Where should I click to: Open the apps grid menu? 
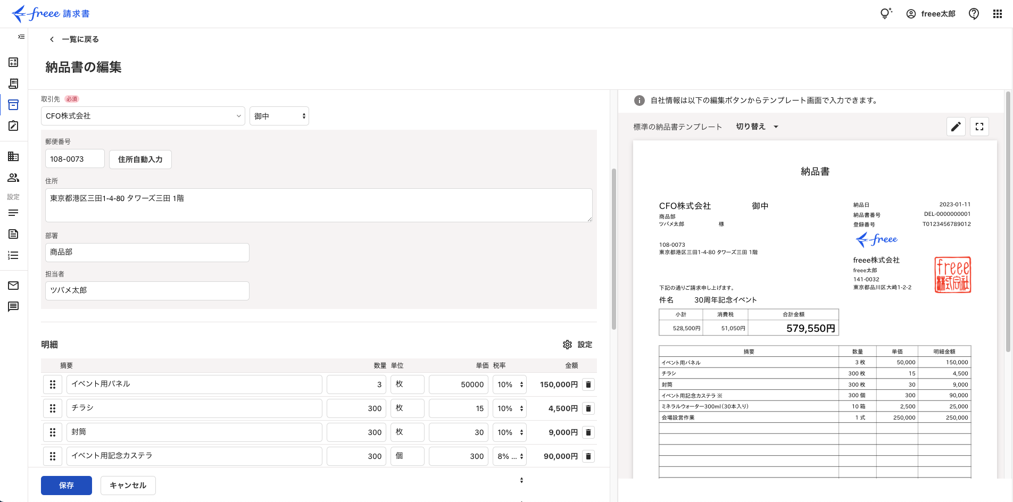[x=997, y=14]
